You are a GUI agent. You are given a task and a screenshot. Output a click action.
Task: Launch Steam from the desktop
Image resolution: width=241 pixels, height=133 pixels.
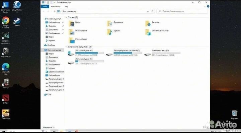point(17,22)
